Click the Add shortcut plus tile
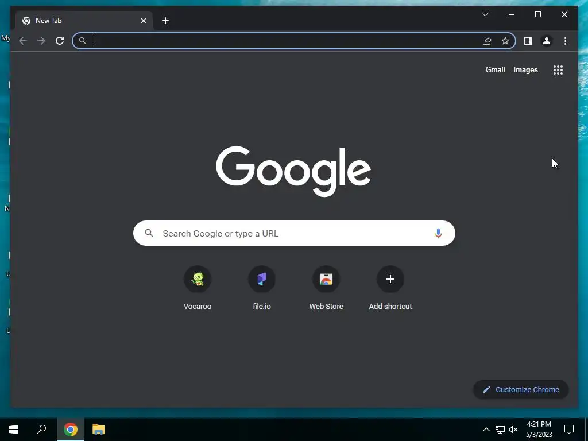The width and height of the screenshot is (588, 441). point(390,288)
